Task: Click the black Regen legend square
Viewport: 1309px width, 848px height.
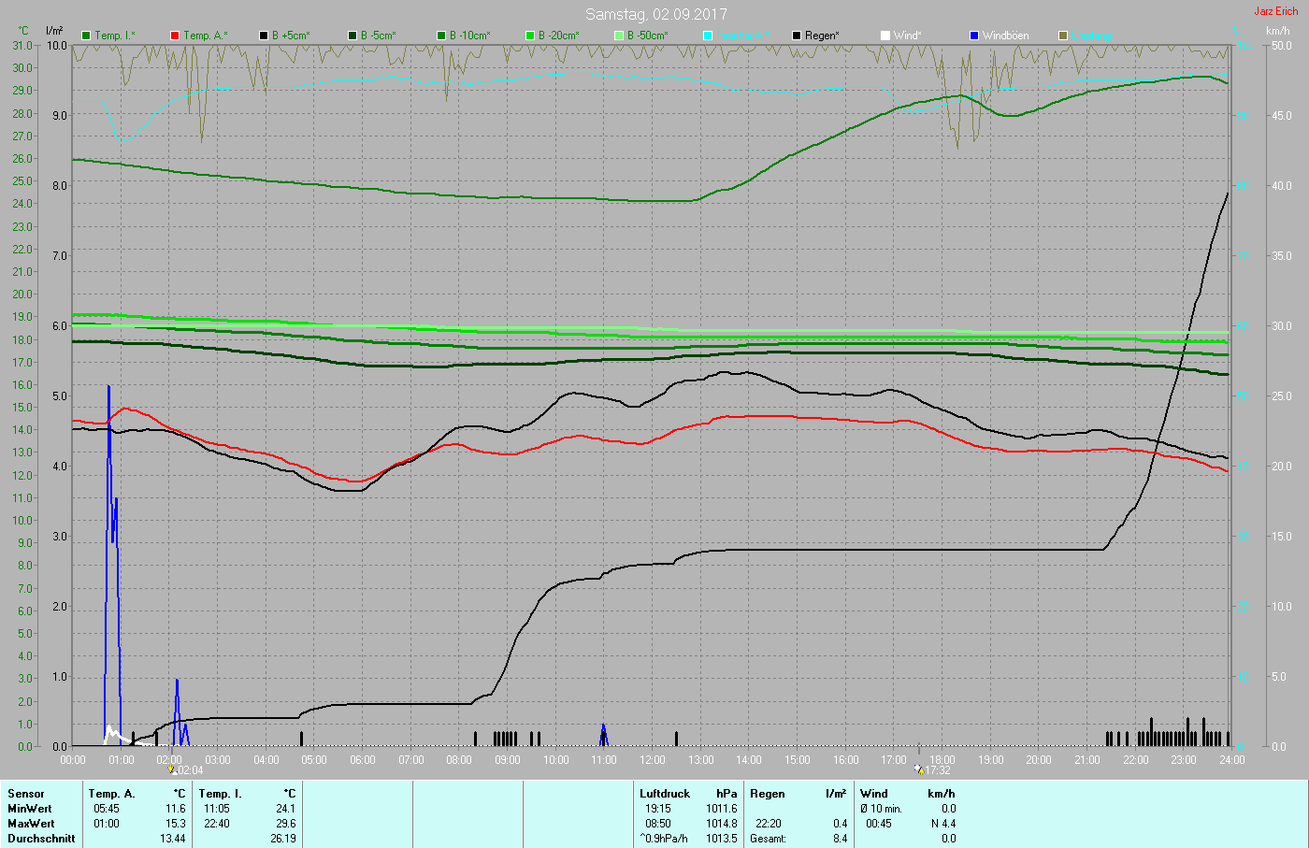Action: click(x=797, y=36)
